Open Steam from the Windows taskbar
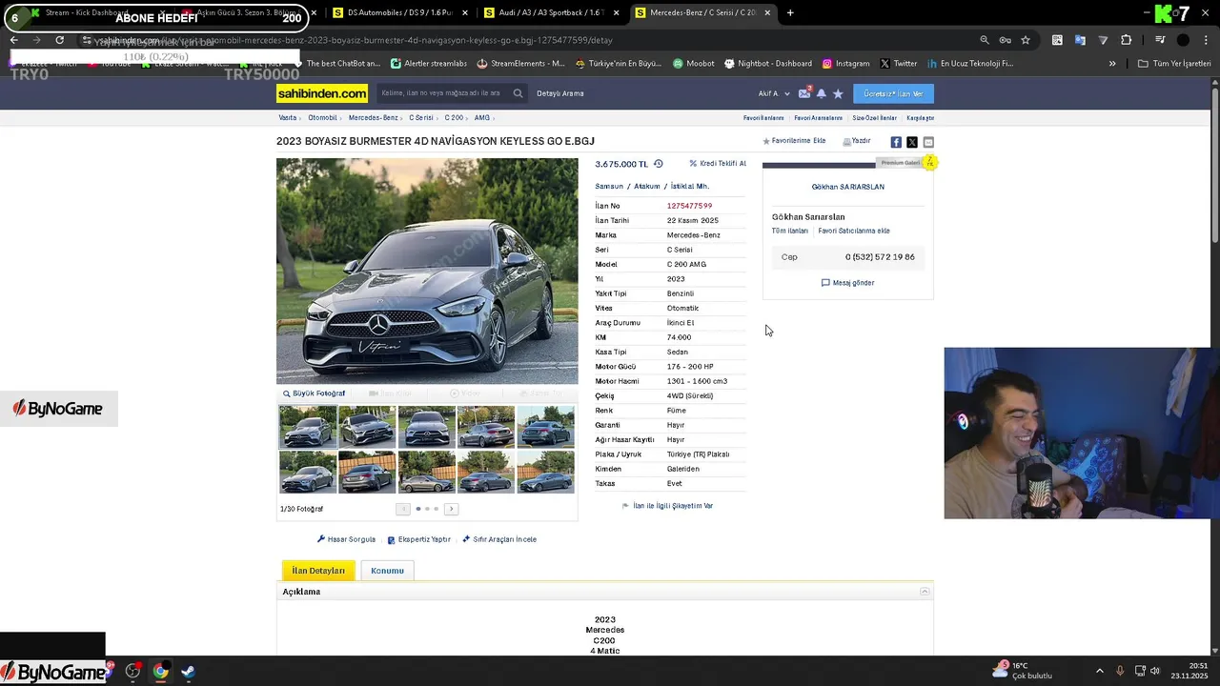This screenshot has width=1220, height=686. (188, 672)
